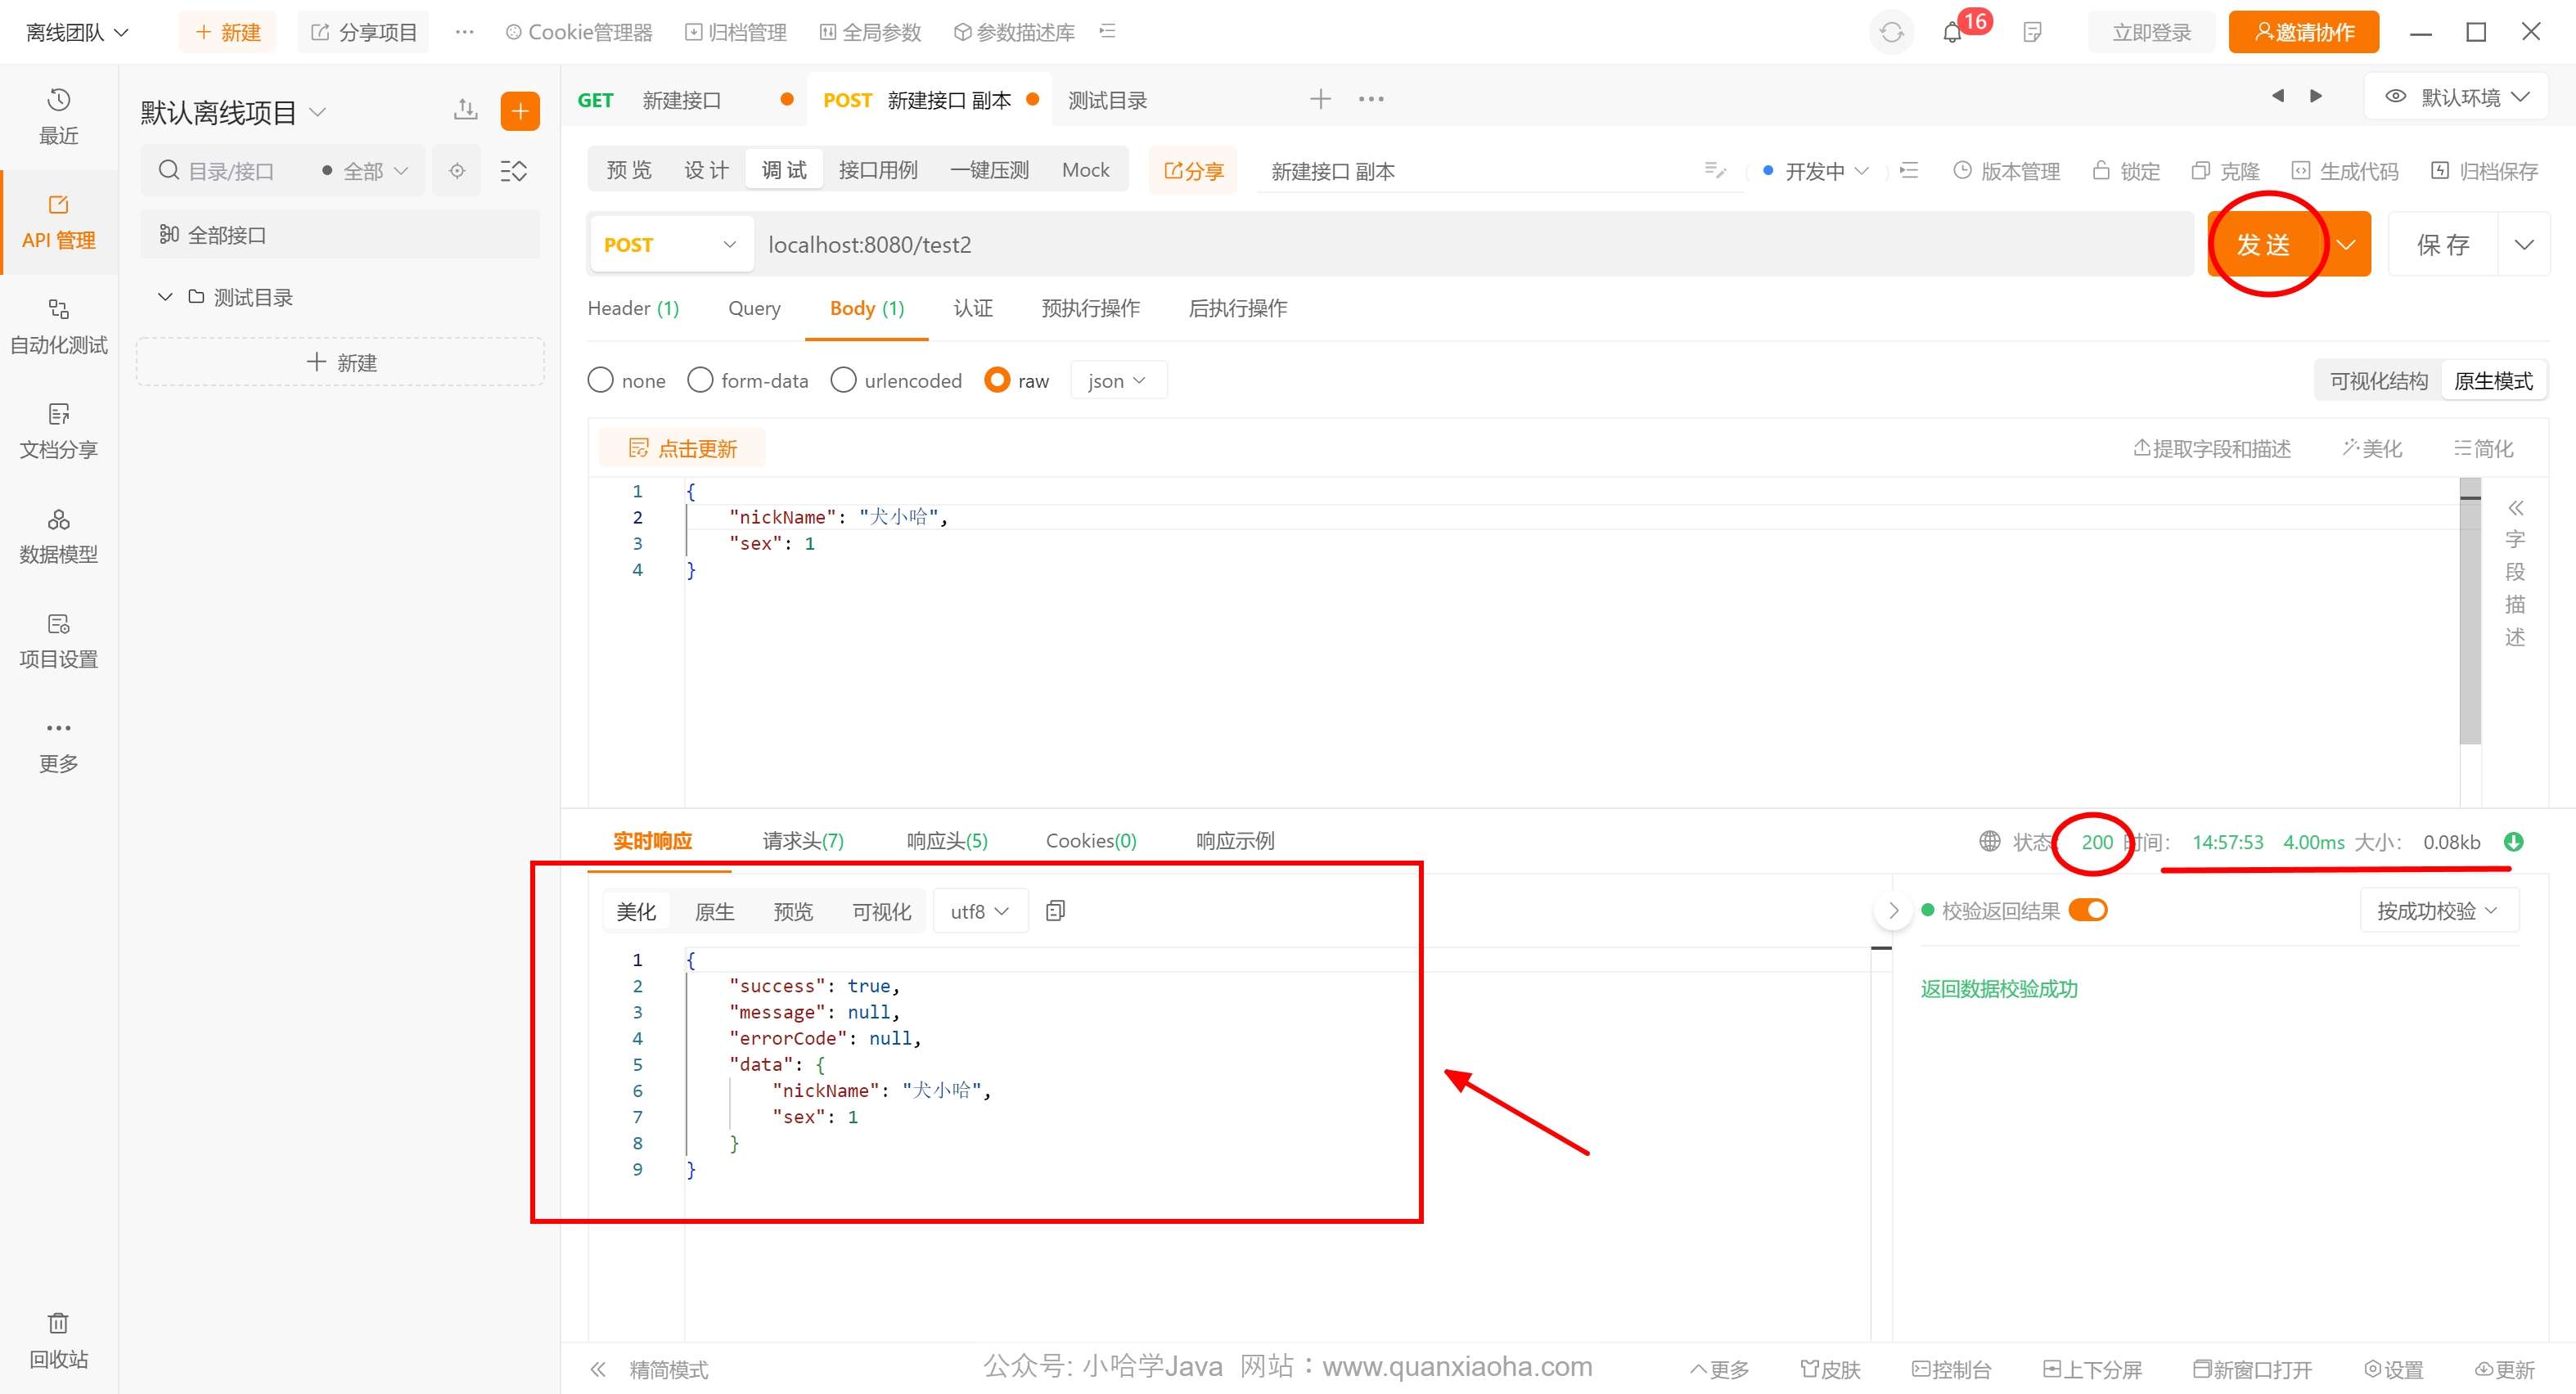Click the notification bell icon

click(1952, 33)
